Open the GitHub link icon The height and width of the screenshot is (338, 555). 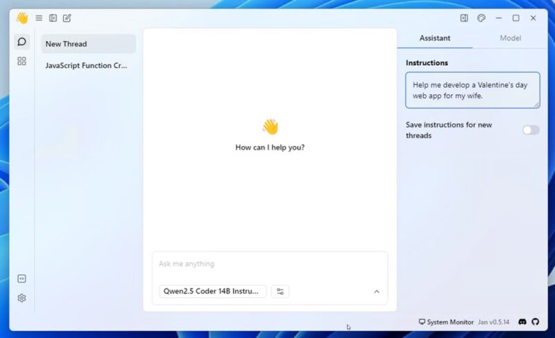tap(535, 322)
